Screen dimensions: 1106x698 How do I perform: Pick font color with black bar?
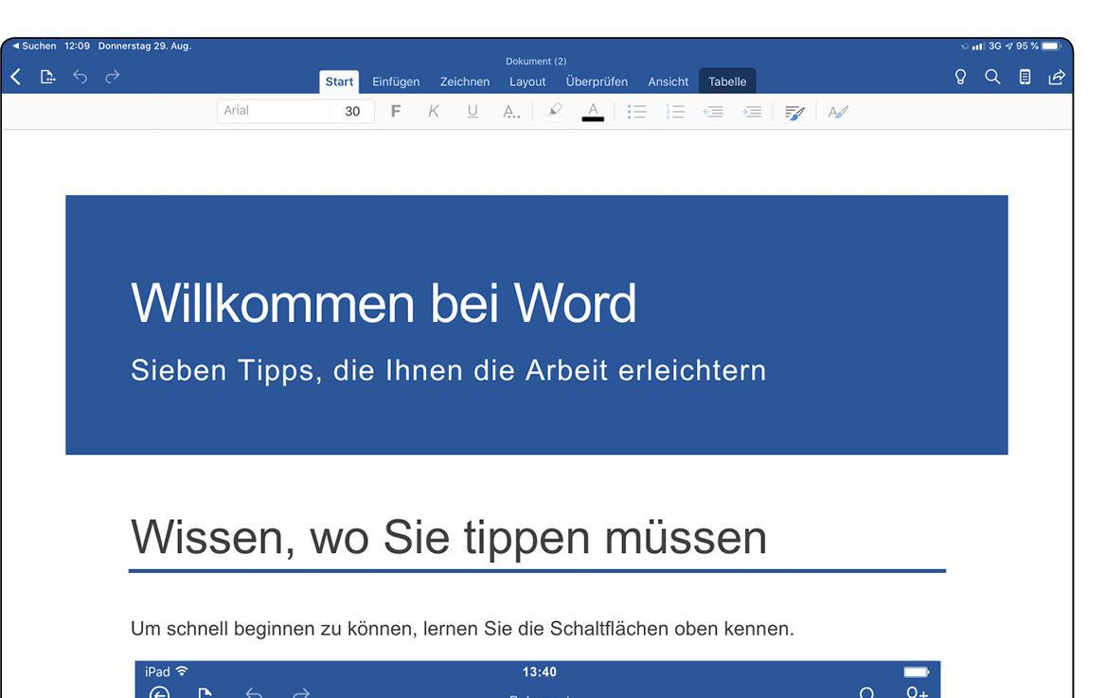(x=593, y=112)
